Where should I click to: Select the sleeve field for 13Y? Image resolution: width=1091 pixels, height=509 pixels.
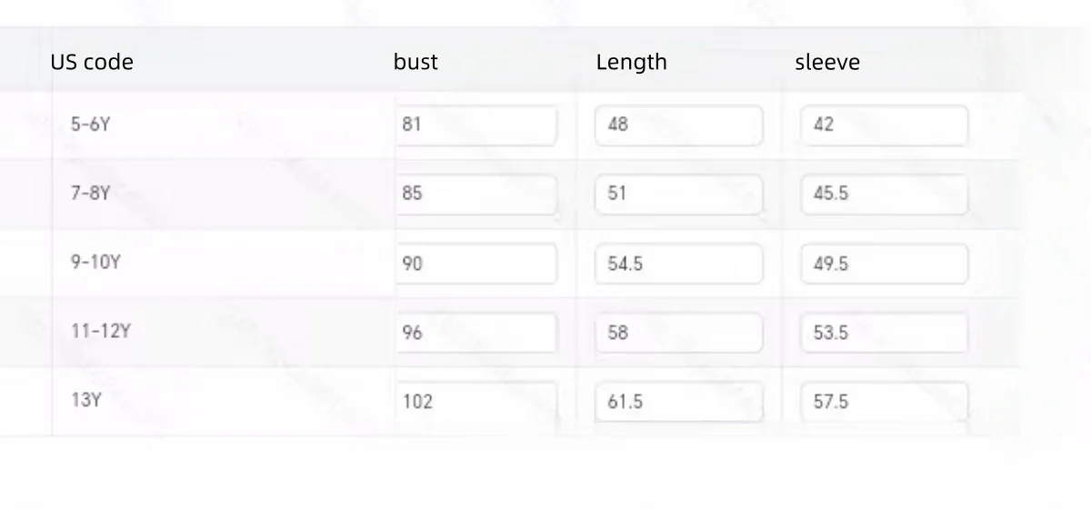tap(884, 402)
